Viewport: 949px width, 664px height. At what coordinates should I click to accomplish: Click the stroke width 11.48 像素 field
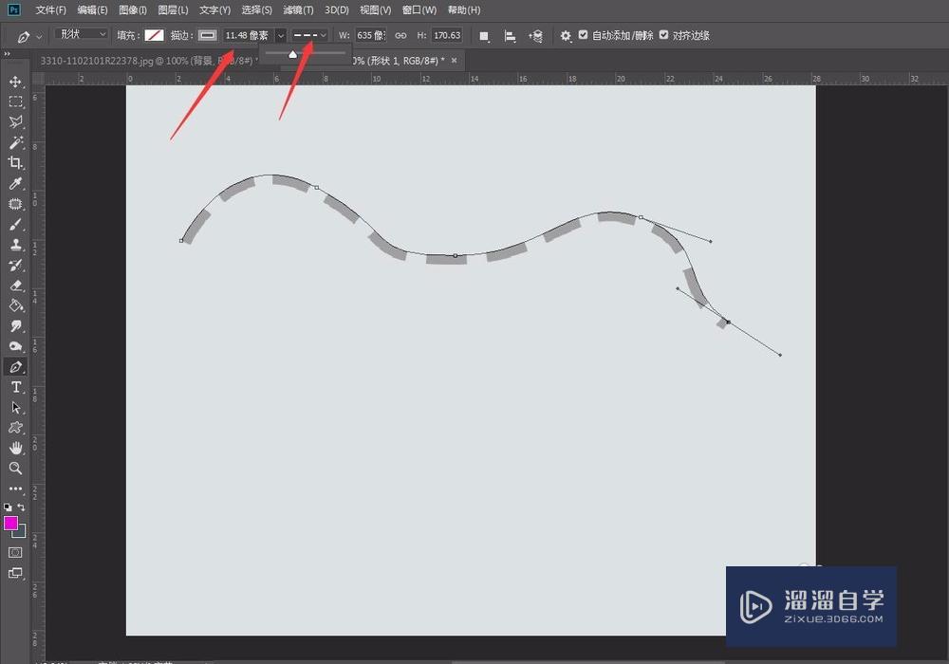point(248,36)
